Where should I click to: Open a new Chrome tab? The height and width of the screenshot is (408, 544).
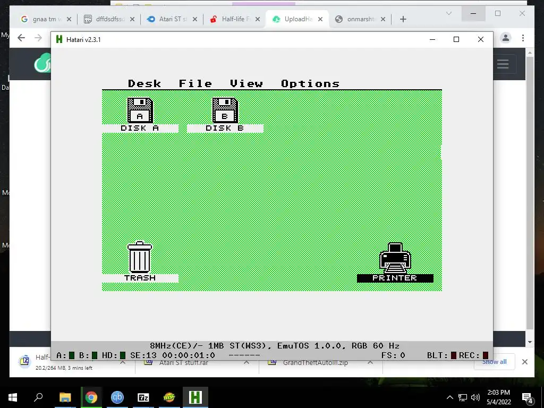click(403, 19)
